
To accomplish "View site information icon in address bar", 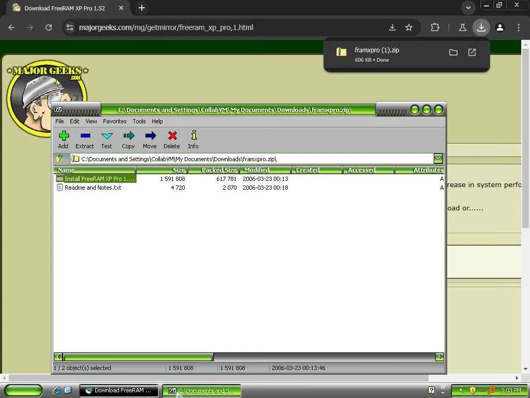I will point(70,27).
